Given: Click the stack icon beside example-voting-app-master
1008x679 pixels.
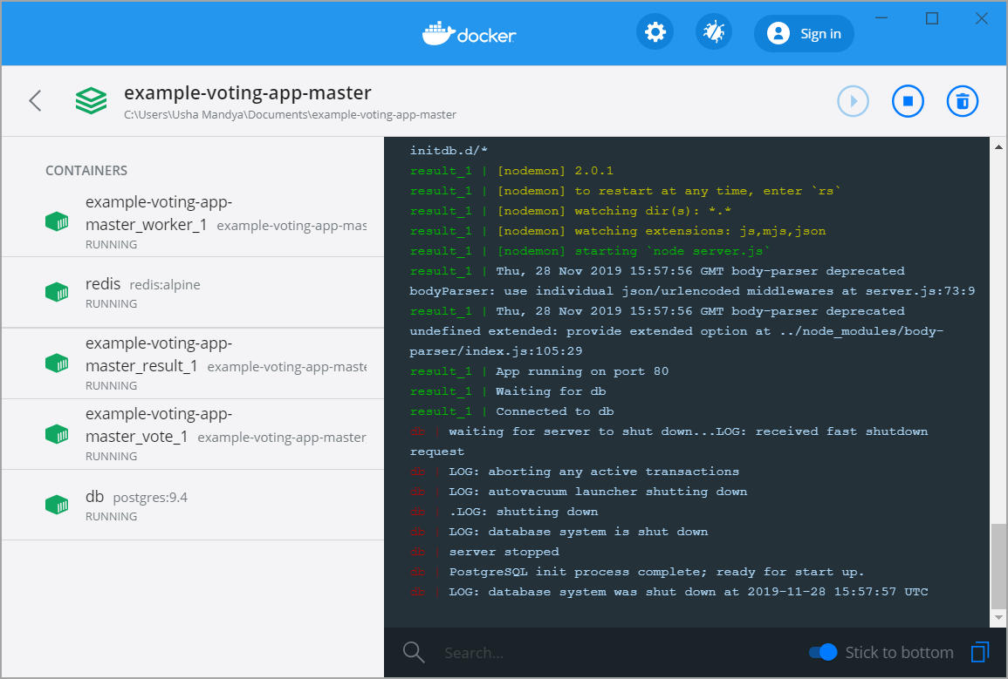Looking at the screenshot, I should 91,100.
